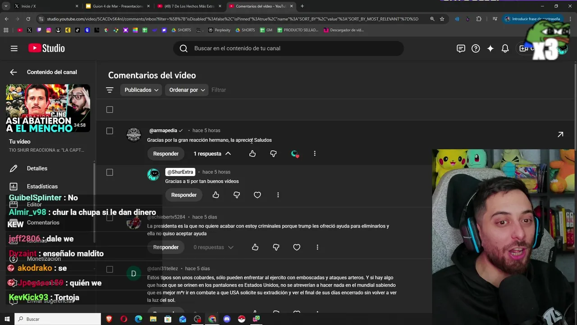Heart the @ShurExtra reply
The height and width of the screenshot is (325, 577).
pos(257,195)
